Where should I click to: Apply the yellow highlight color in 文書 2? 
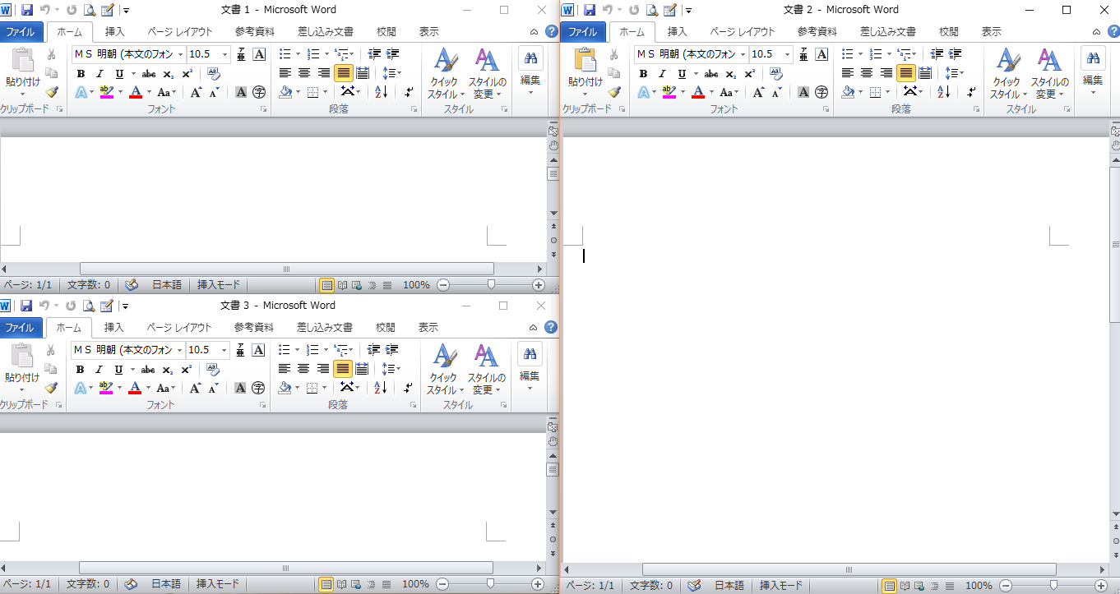668,92
